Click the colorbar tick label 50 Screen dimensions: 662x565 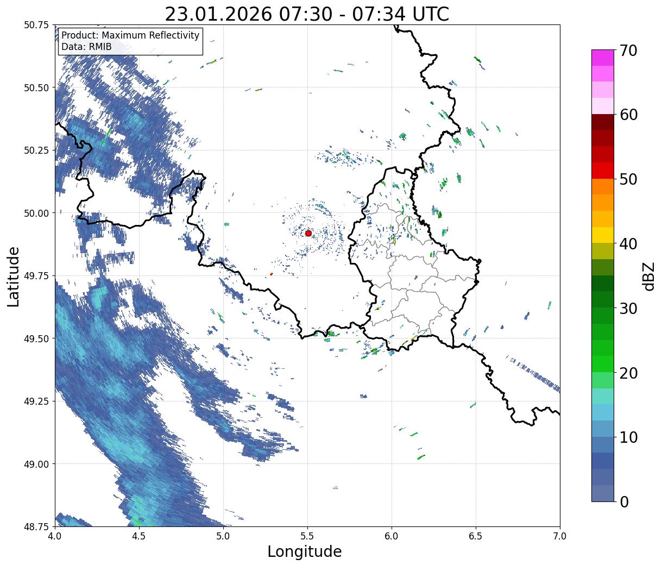coord(628,179)
